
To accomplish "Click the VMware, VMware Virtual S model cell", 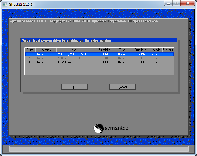I will pyautogui.click(x=75, y=54).
